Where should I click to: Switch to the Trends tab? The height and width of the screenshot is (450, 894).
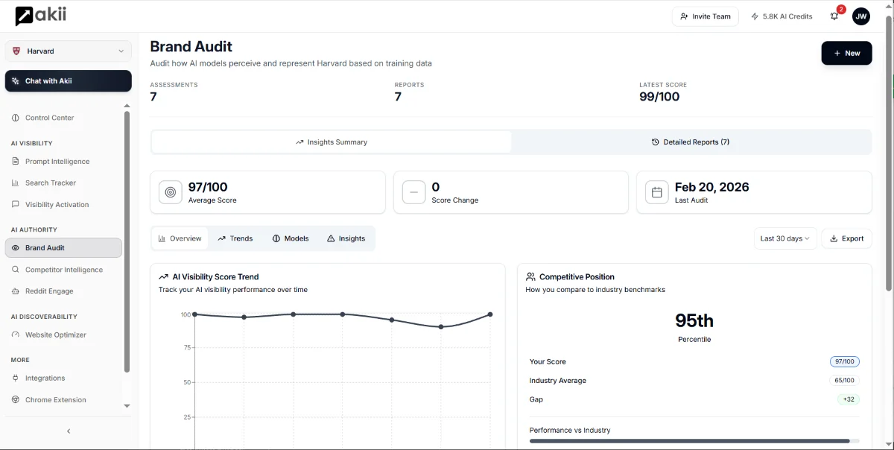[x=235, y=238]
